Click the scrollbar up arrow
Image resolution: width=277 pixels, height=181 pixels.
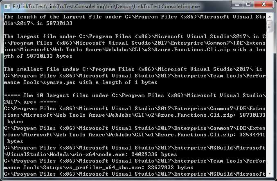269,17
